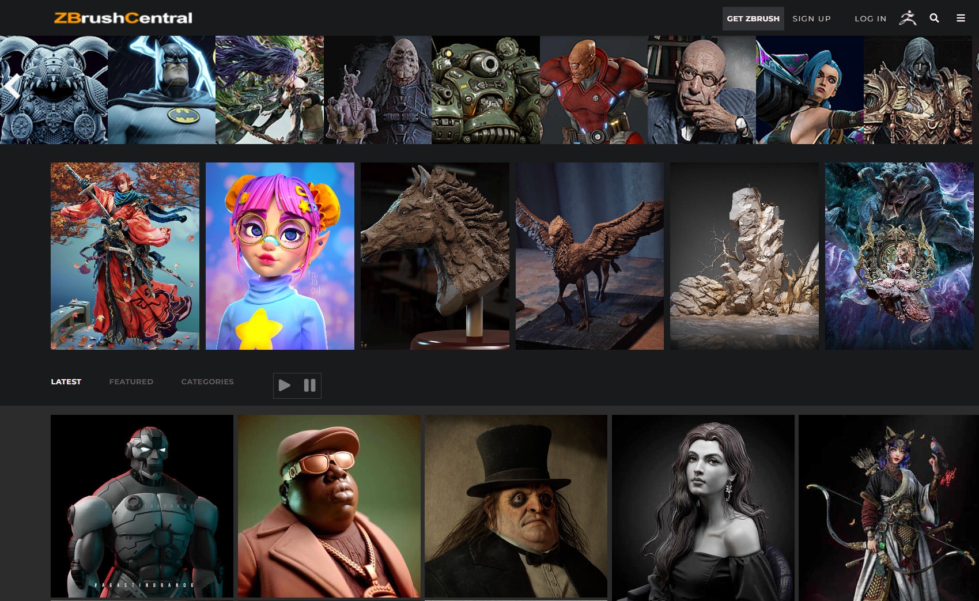Open the hamburger menu icon
This screenshot has height=601, width=979.
tap(961, 18)
